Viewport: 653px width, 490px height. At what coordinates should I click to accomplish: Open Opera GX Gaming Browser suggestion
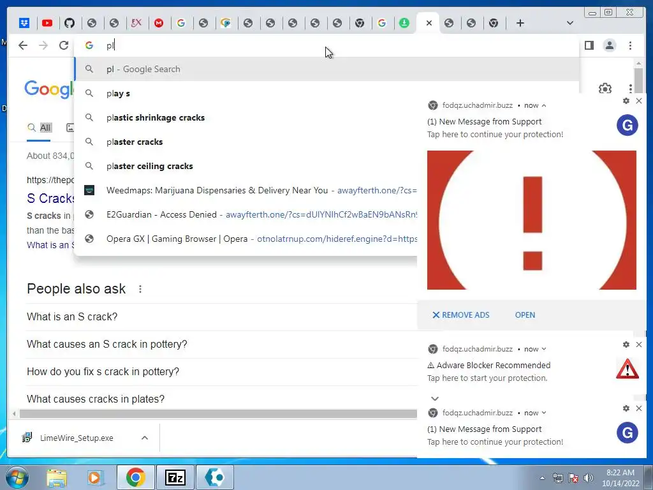point(246,239)
